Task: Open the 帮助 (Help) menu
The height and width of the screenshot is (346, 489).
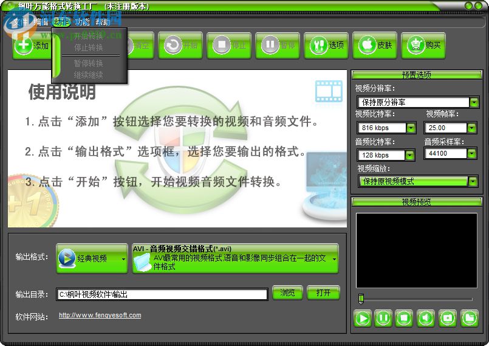Action: pyautogui.click(x=103, y=22)
